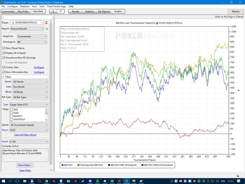Open the PokerTracker Apps menu
This screenshot has width=245, height=184.
pyautogui.click(x=57, y=6)
